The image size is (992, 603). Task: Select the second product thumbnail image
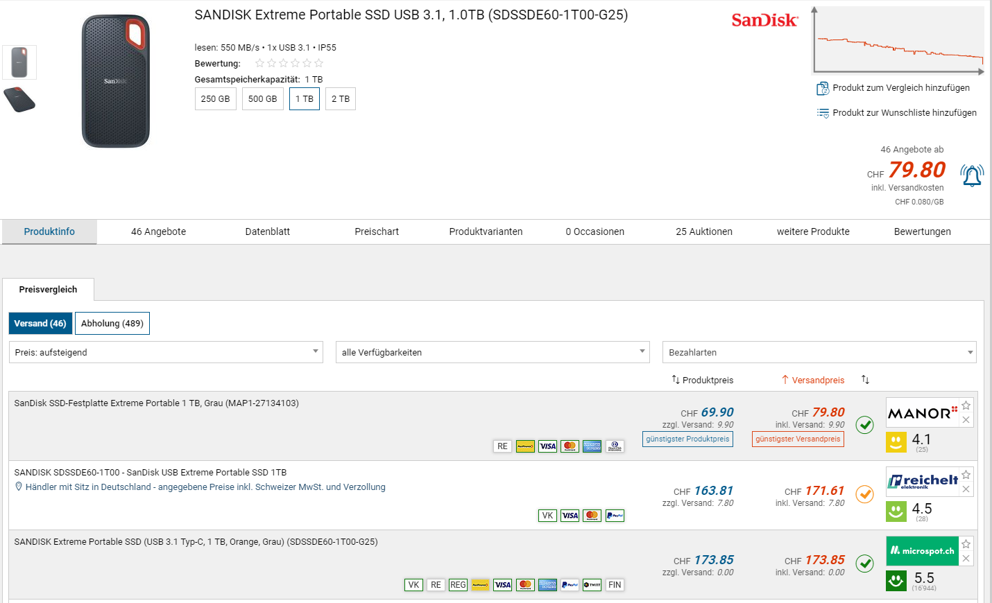19,100
